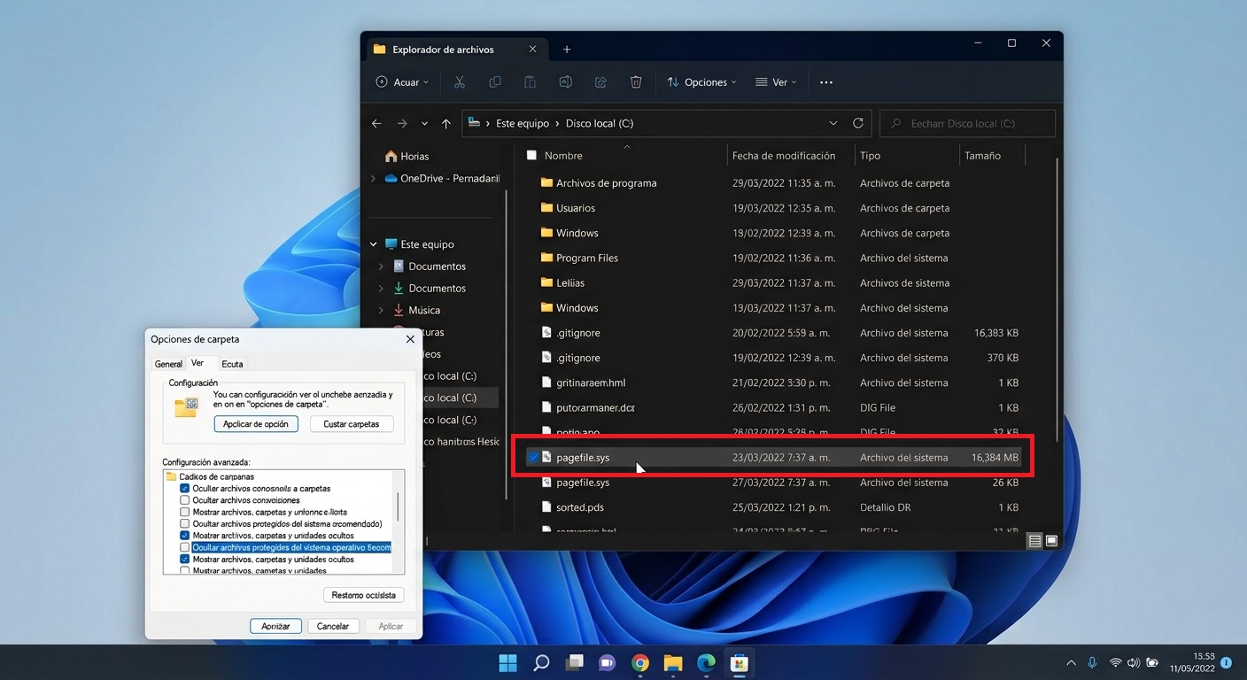Switch to the General tab

pyautogui.click(x=168, y=364)
